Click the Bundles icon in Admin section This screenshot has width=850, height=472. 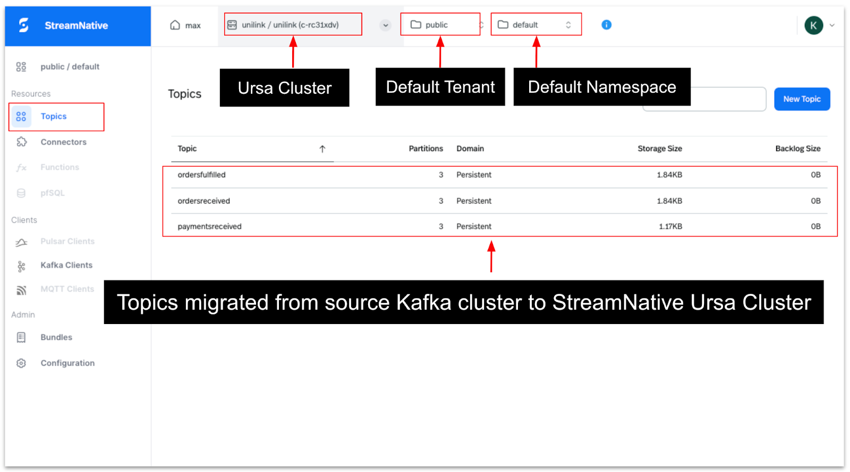pos(21,337)
